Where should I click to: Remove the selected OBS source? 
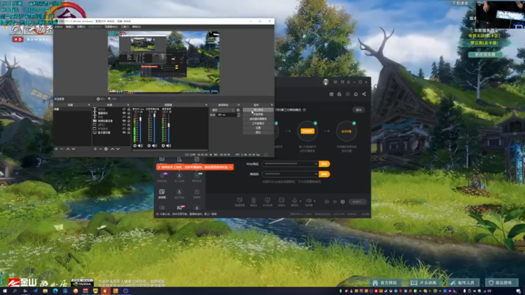100,149
